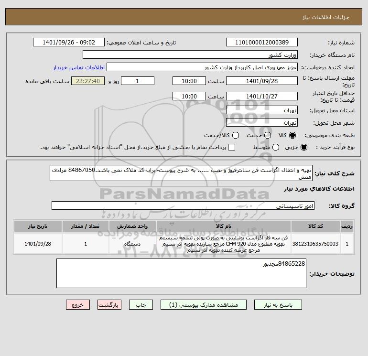The height and width of the screenshot is (356, 368).
Task: Click the تعداد / مقدار column header
Action: pyautogui.click(x=85, y=226)
